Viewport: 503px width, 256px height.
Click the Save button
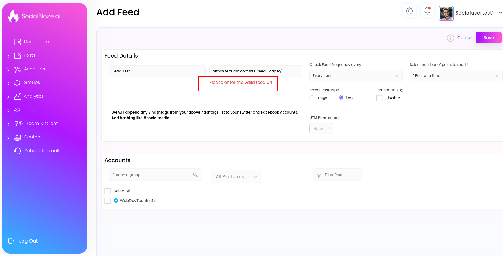489,38
